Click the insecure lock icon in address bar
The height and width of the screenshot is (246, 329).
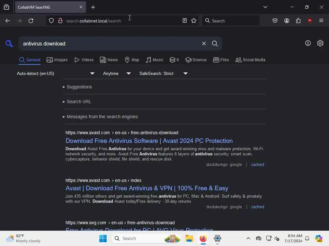[60, 21]
